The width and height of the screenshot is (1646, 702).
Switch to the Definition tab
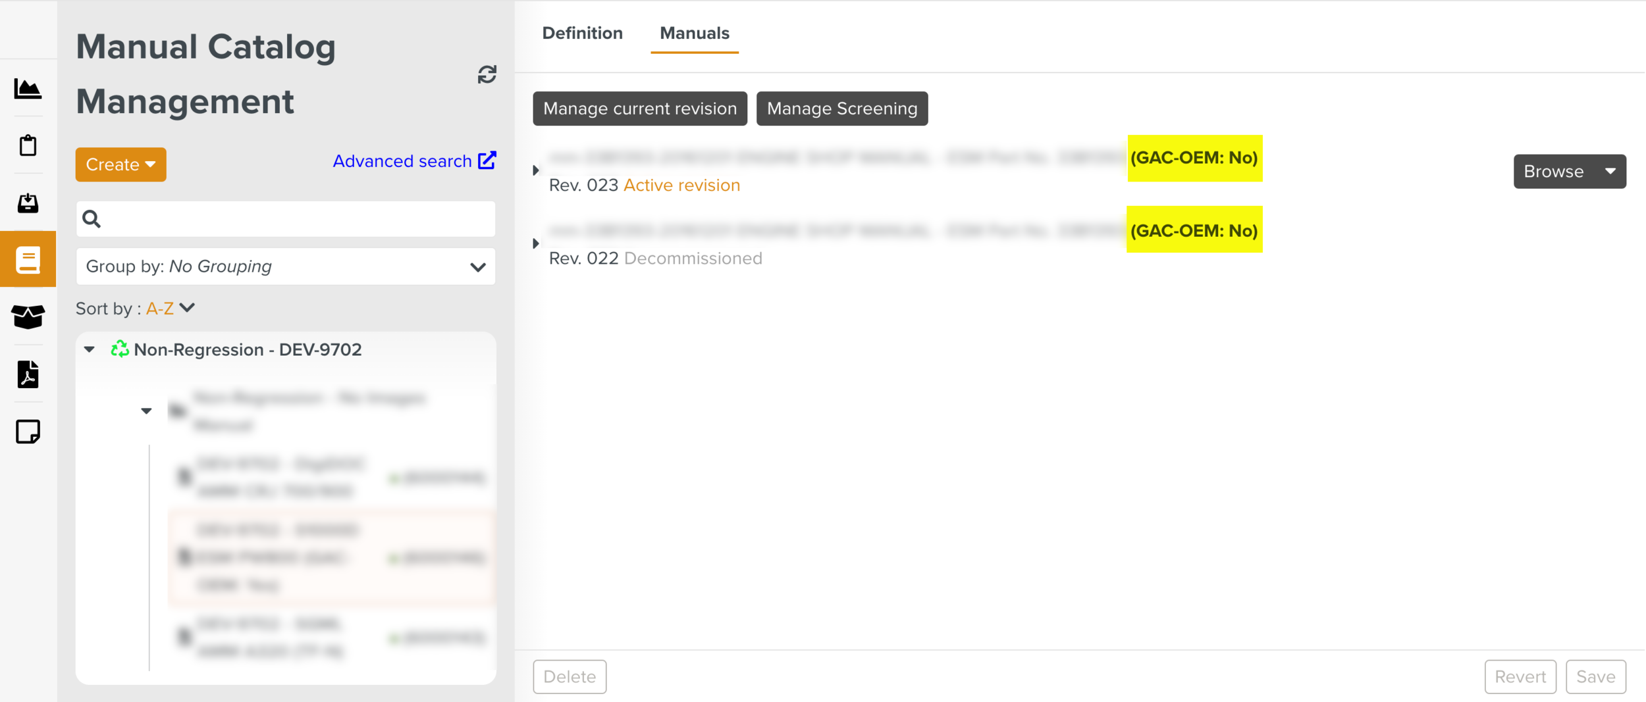point(582,33)
